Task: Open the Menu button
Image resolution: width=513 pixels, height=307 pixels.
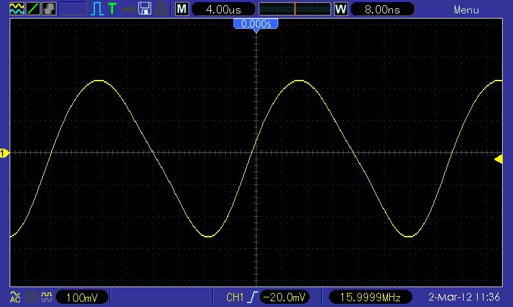Action: (466, 10)
